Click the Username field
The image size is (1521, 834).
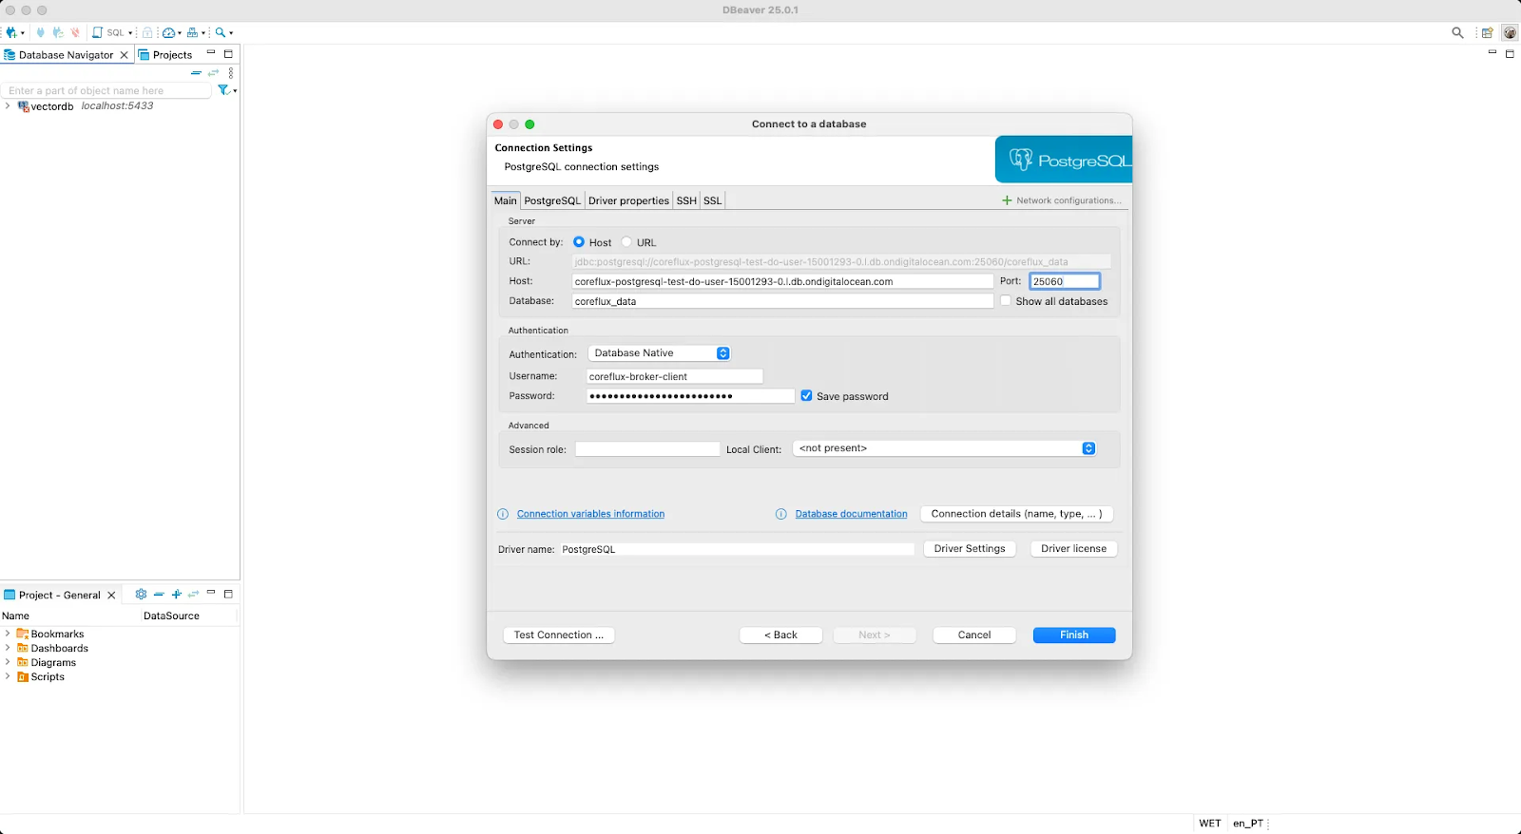point(674,376)
